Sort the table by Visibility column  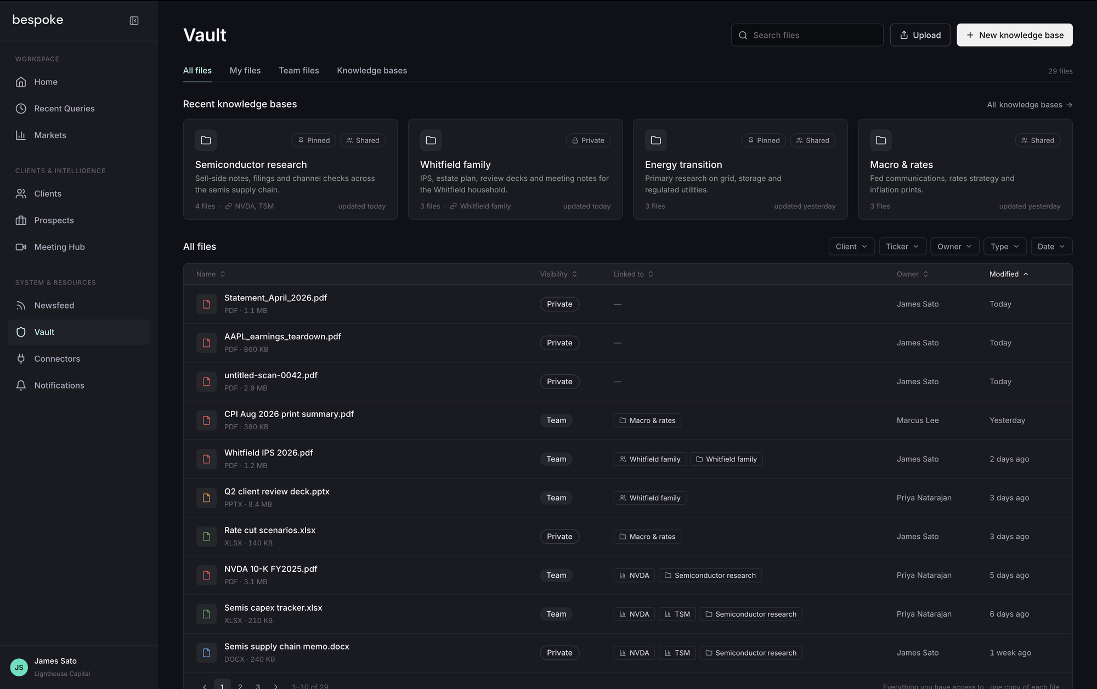[x=558, y=274]
